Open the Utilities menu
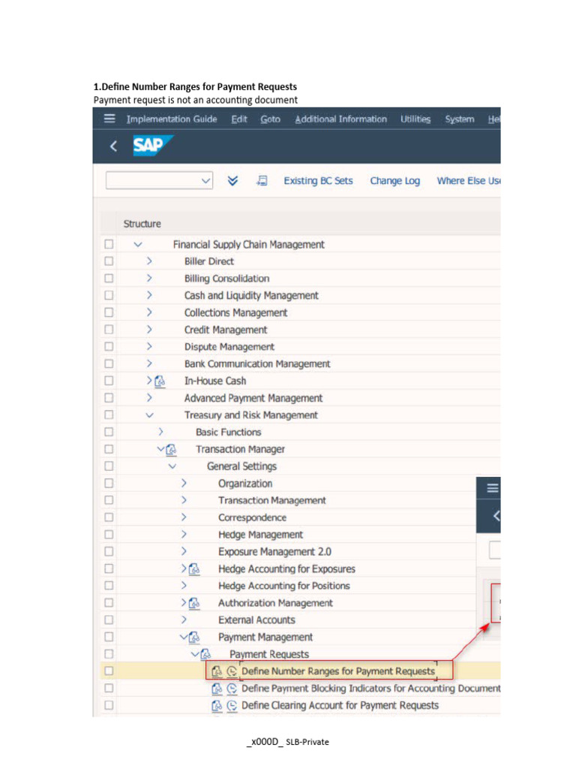The height and width of the screenshot is (769, 576). 415,119
